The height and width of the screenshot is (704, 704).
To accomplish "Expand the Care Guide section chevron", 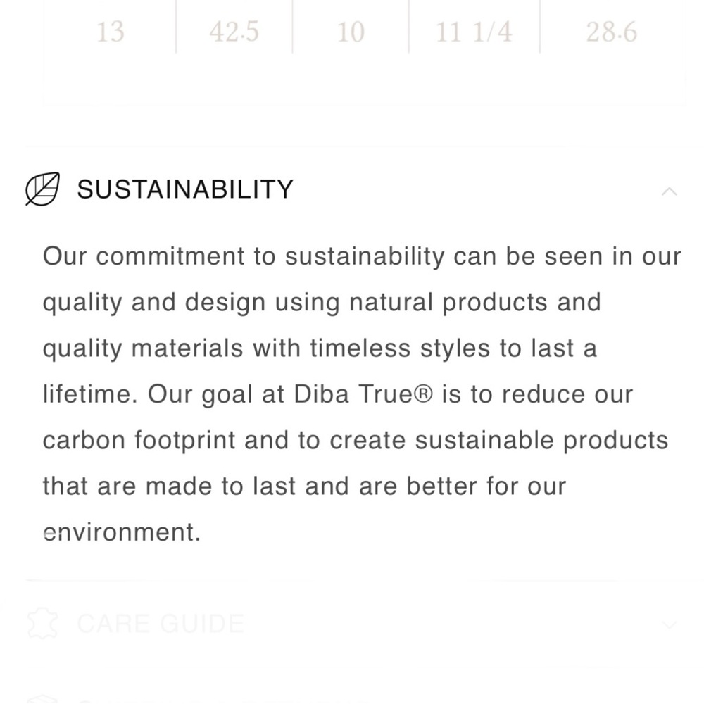I will tap(669, 625).
